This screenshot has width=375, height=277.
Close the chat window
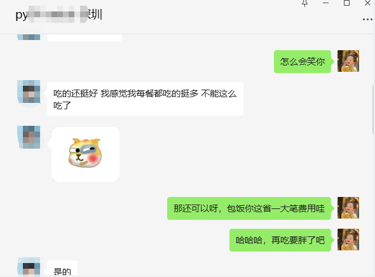pos(367,3)
